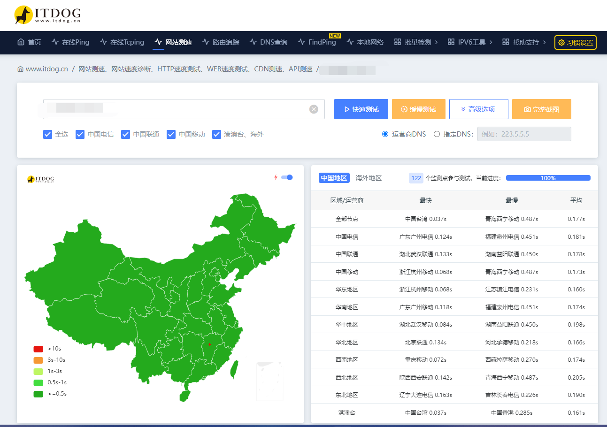
Task: Open the 习惯设置 settings button
Action: (x=575, y=43)
